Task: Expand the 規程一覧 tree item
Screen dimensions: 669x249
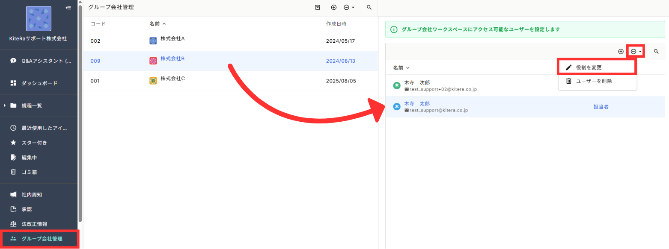Action: [x=5, y=105]
